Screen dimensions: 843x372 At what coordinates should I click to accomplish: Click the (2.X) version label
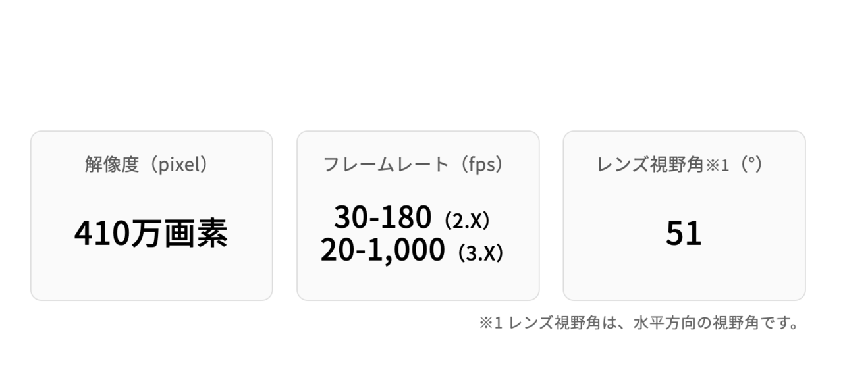[x=467, y=221]
